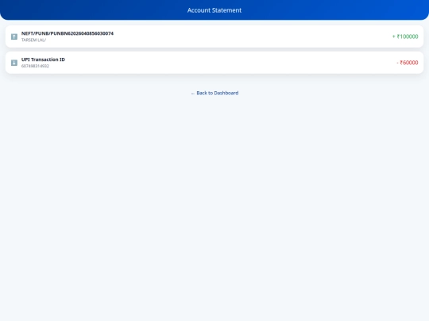This screenshot has height=321, width=429.
Task: Click the '+ ₹100000' credit amount
Action: click(405, 36)
